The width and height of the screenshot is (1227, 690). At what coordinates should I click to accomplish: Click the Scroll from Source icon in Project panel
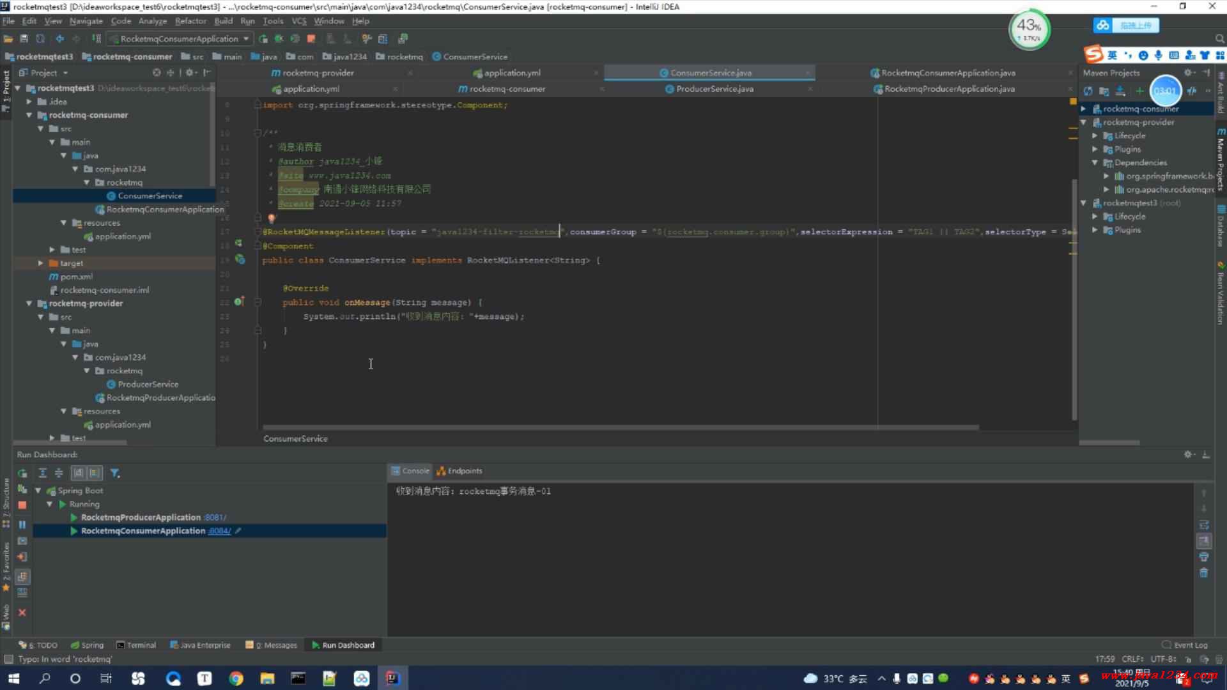point(157,73)
